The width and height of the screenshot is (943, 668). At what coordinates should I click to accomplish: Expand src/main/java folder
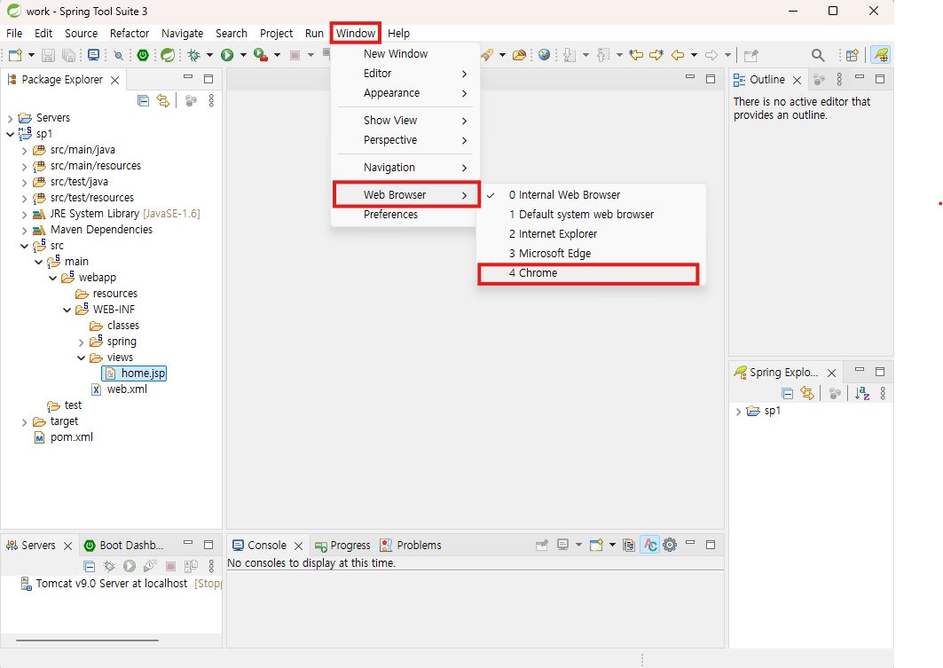click(25, 150)
